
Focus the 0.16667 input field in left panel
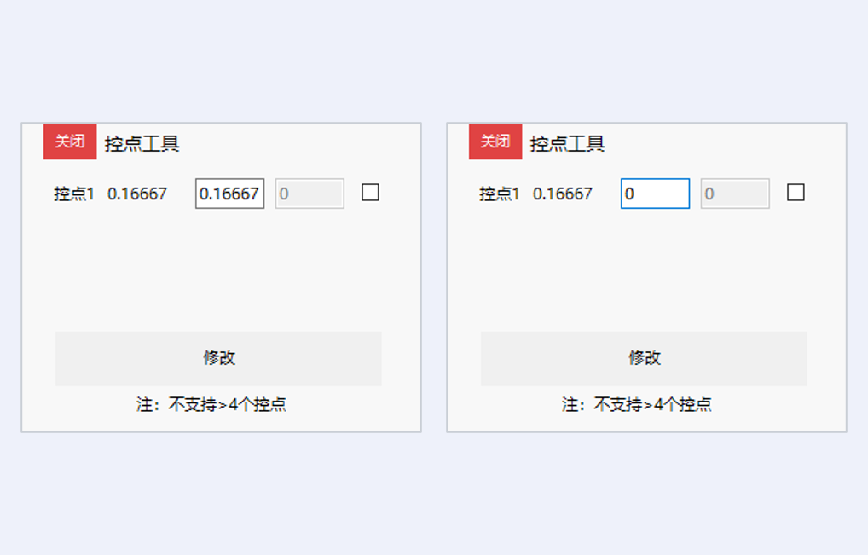click(229, 194)
